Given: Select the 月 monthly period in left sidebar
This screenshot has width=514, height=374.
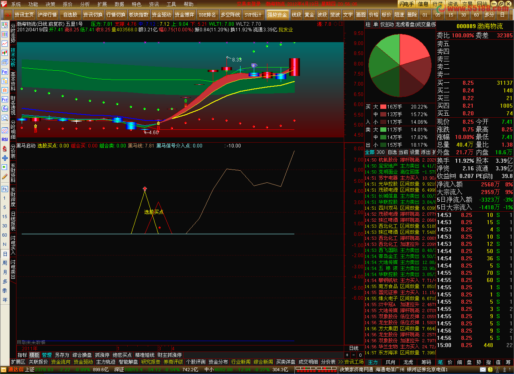Looking at the screenshot, I should click(x=5, y=272).
